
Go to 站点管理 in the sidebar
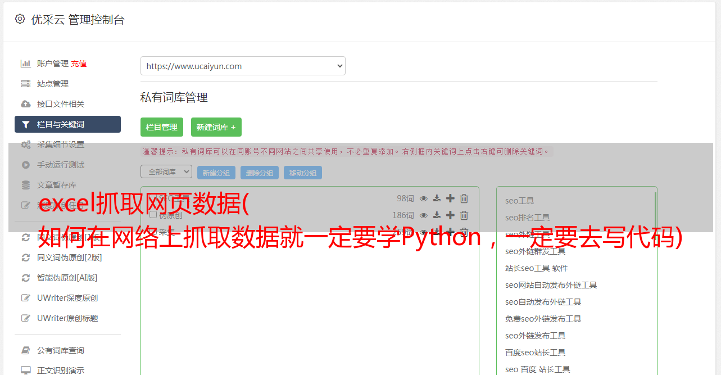(52, 84)
